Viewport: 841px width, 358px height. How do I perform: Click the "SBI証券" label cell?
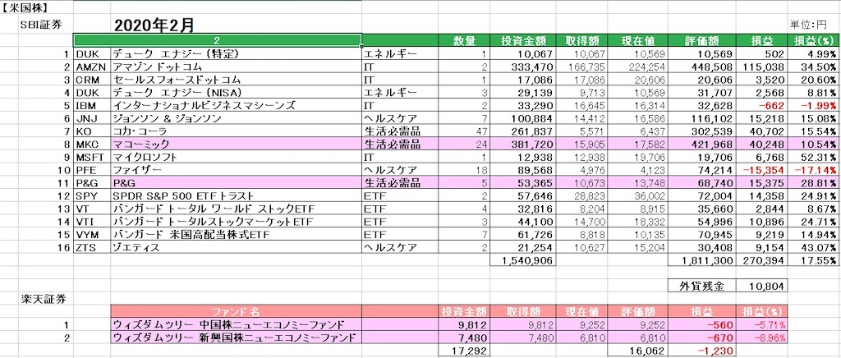41,26
